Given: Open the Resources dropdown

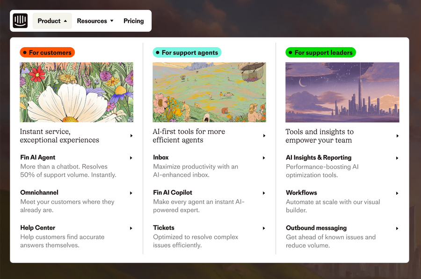Looking at the screenshot, I should coord(95,21).
